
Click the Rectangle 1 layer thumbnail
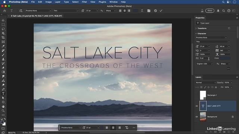click(203, 95)
